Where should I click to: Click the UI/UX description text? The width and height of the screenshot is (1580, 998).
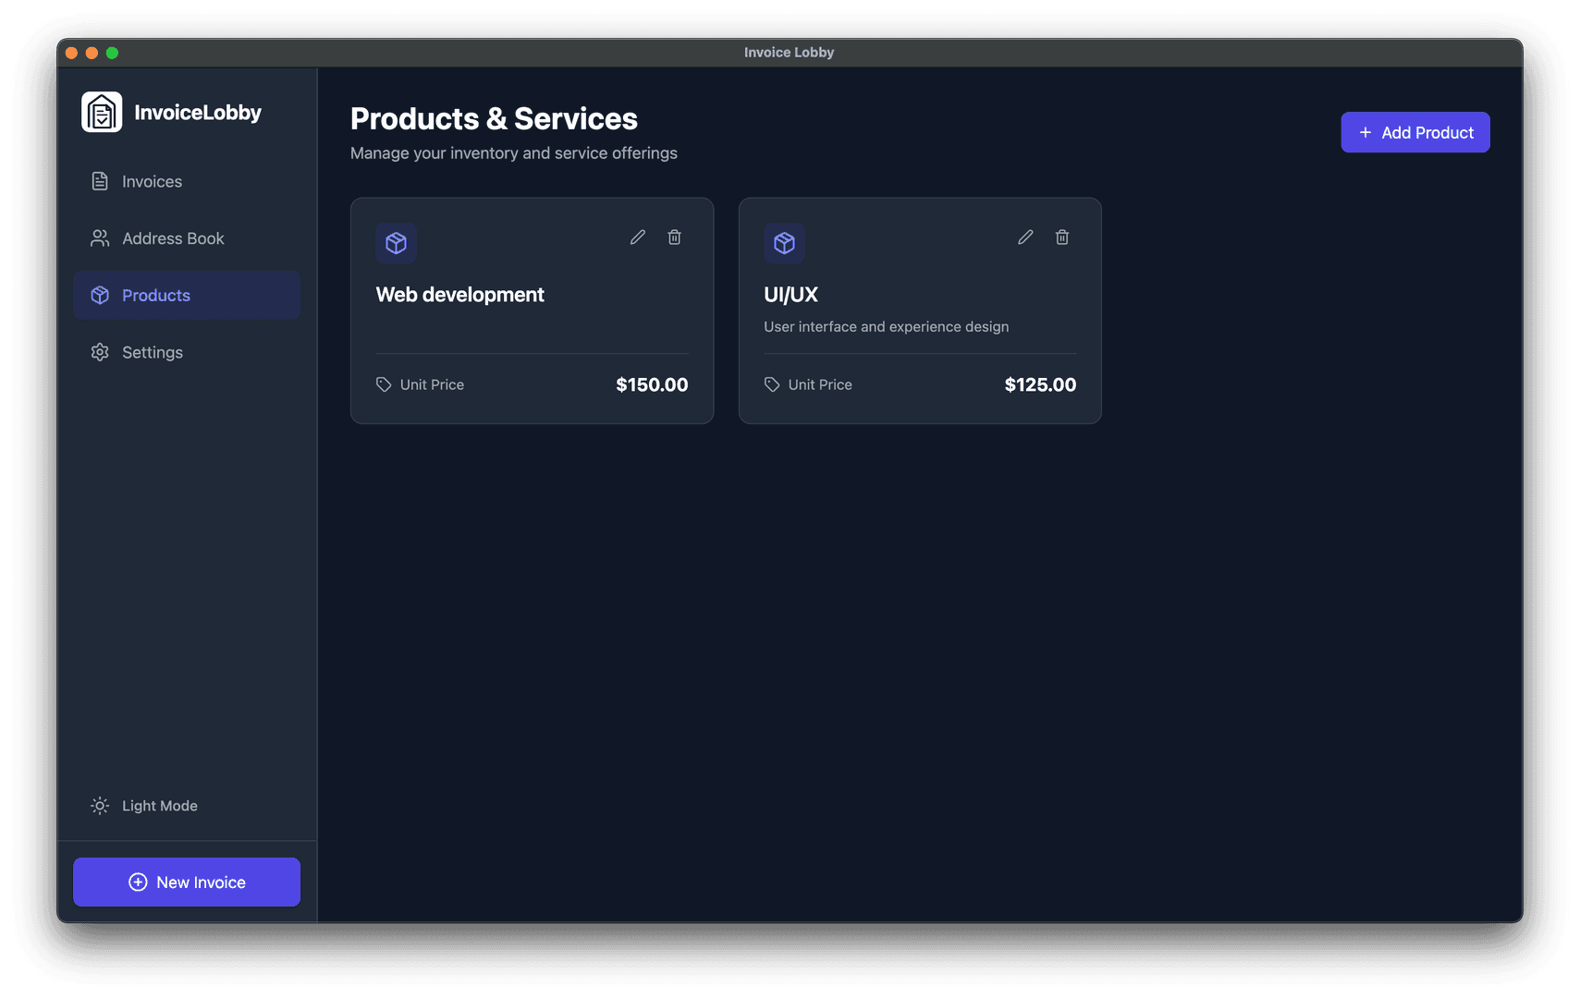tap(886, 327)
